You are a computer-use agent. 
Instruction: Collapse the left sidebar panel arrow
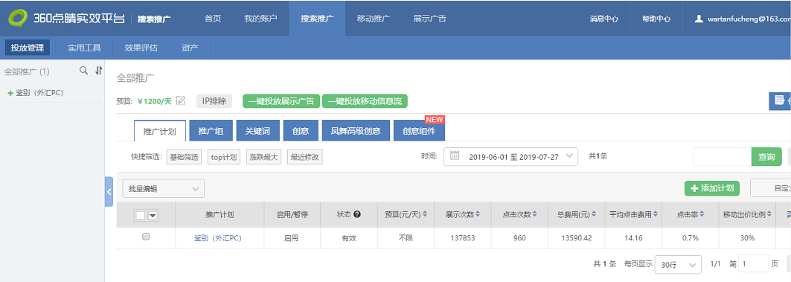[x=109, y=192]
